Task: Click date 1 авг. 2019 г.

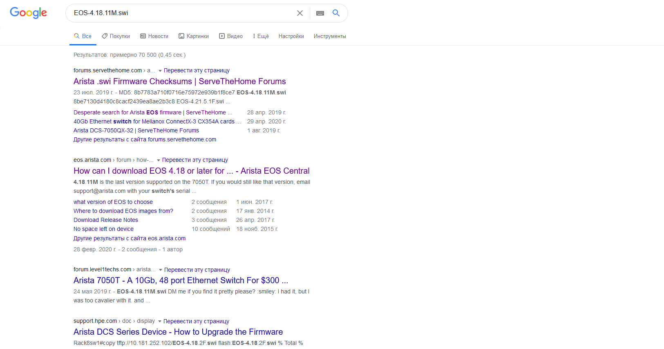Action: (x=264, y=130)
